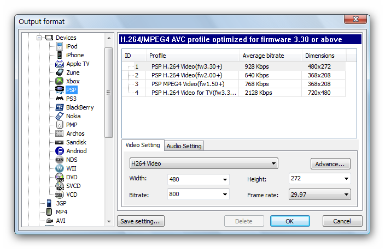
Task: Click the WII icon
Action: [60, 168]
